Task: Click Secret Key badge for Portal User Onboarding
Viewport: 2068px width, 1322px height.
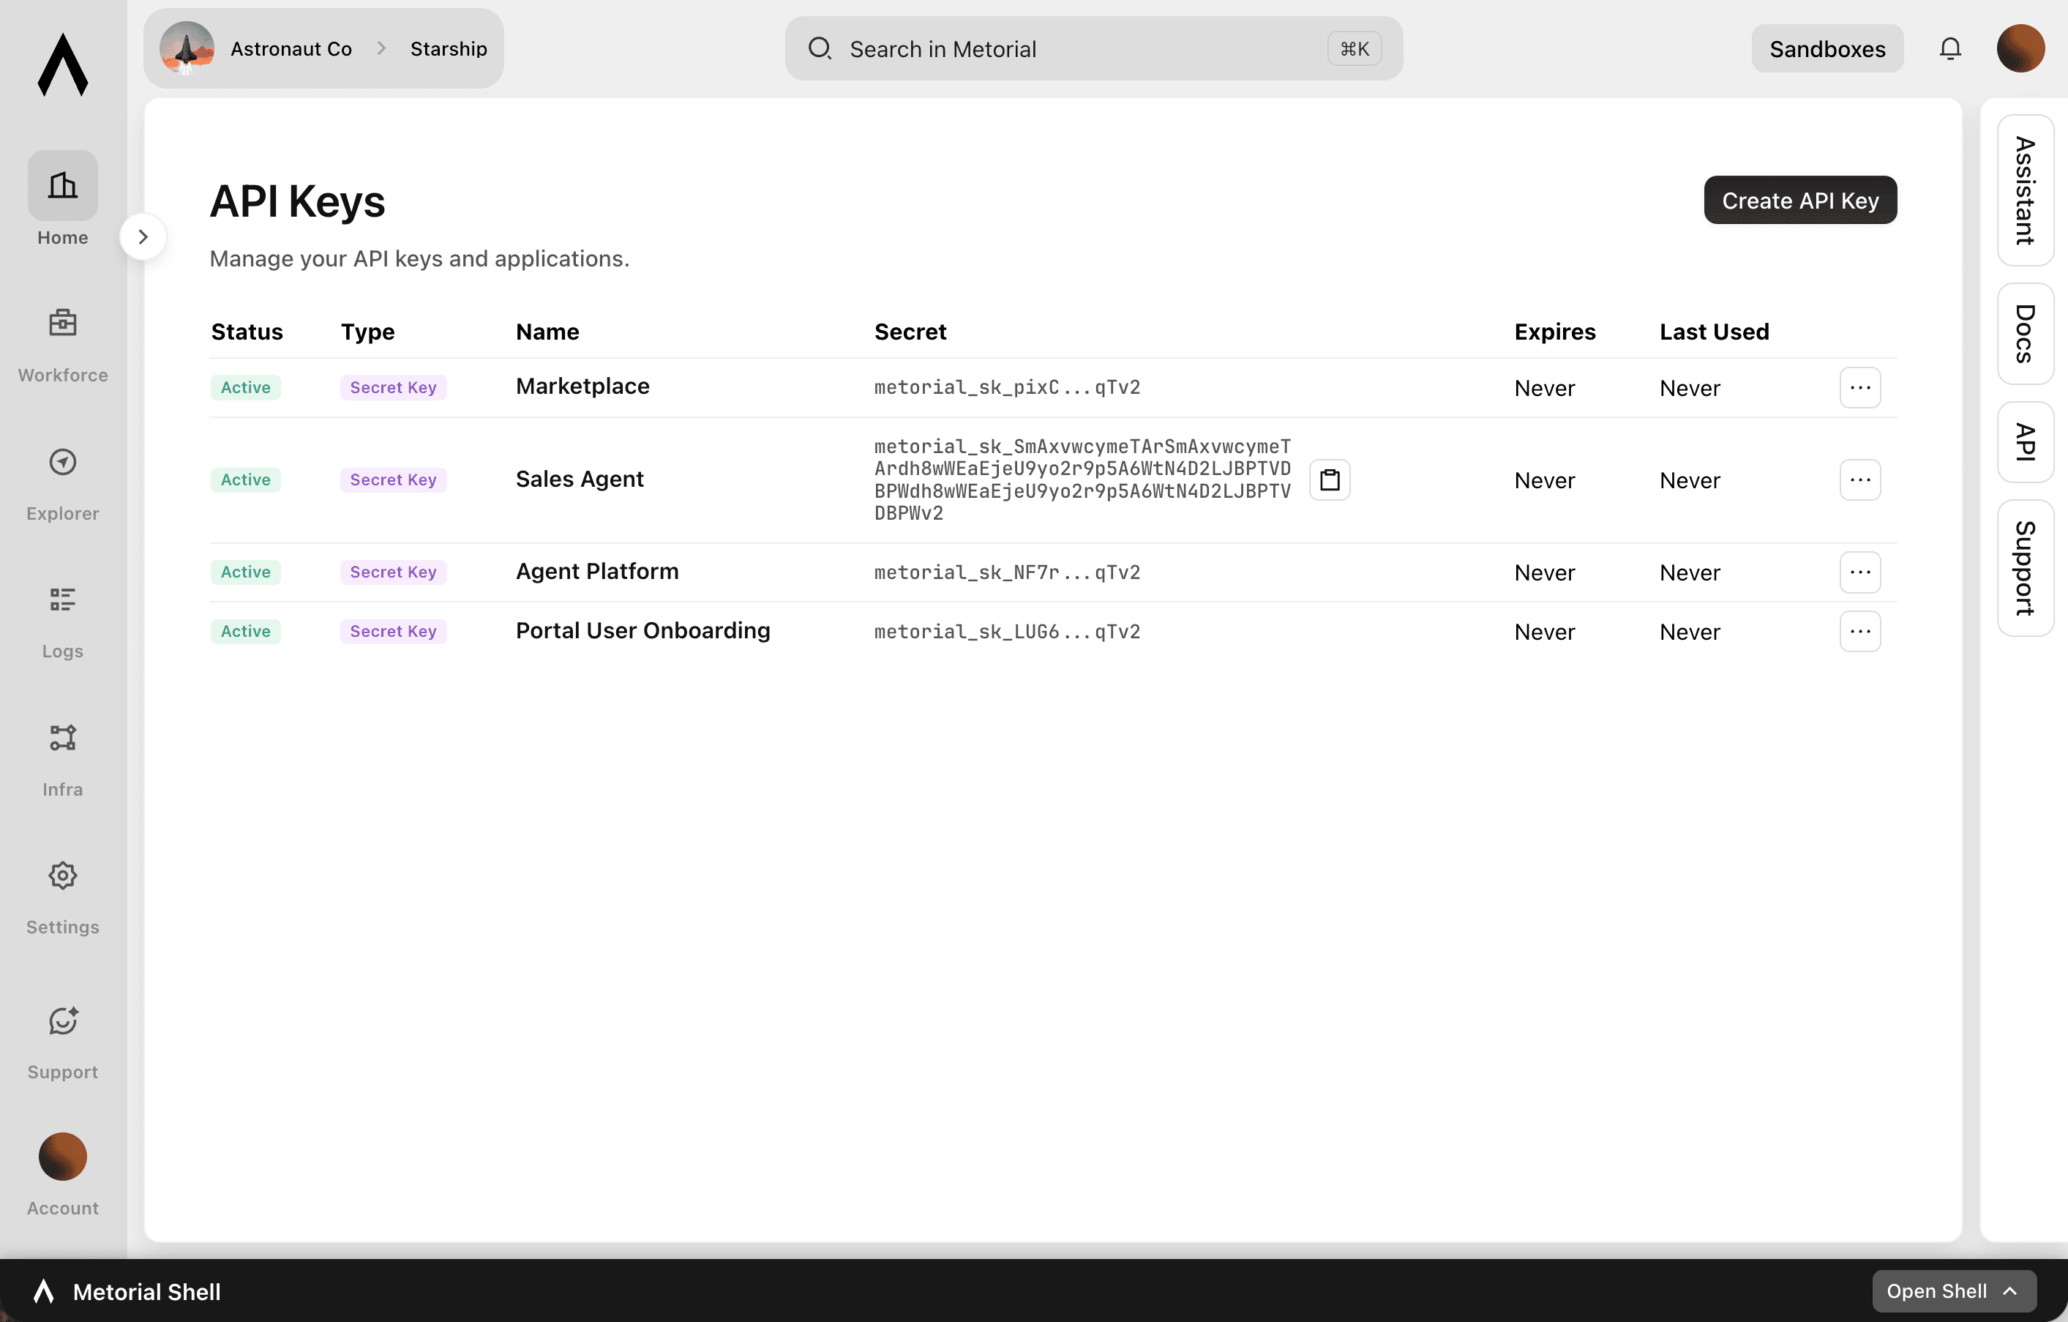Action: (x=394, y=632)
